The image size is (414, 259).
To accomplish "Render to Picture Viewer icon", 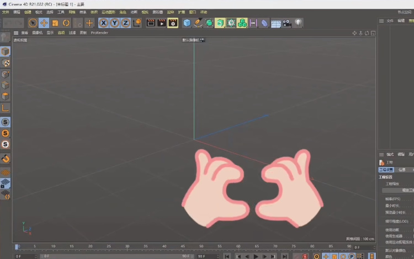I will pos(162,23).
